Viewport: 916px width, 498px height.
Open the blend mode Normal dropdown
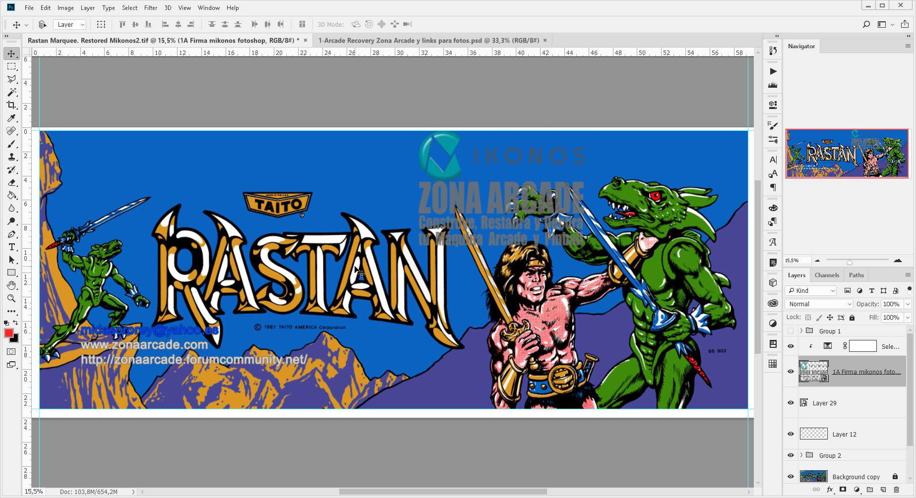[x=819, y=304]
